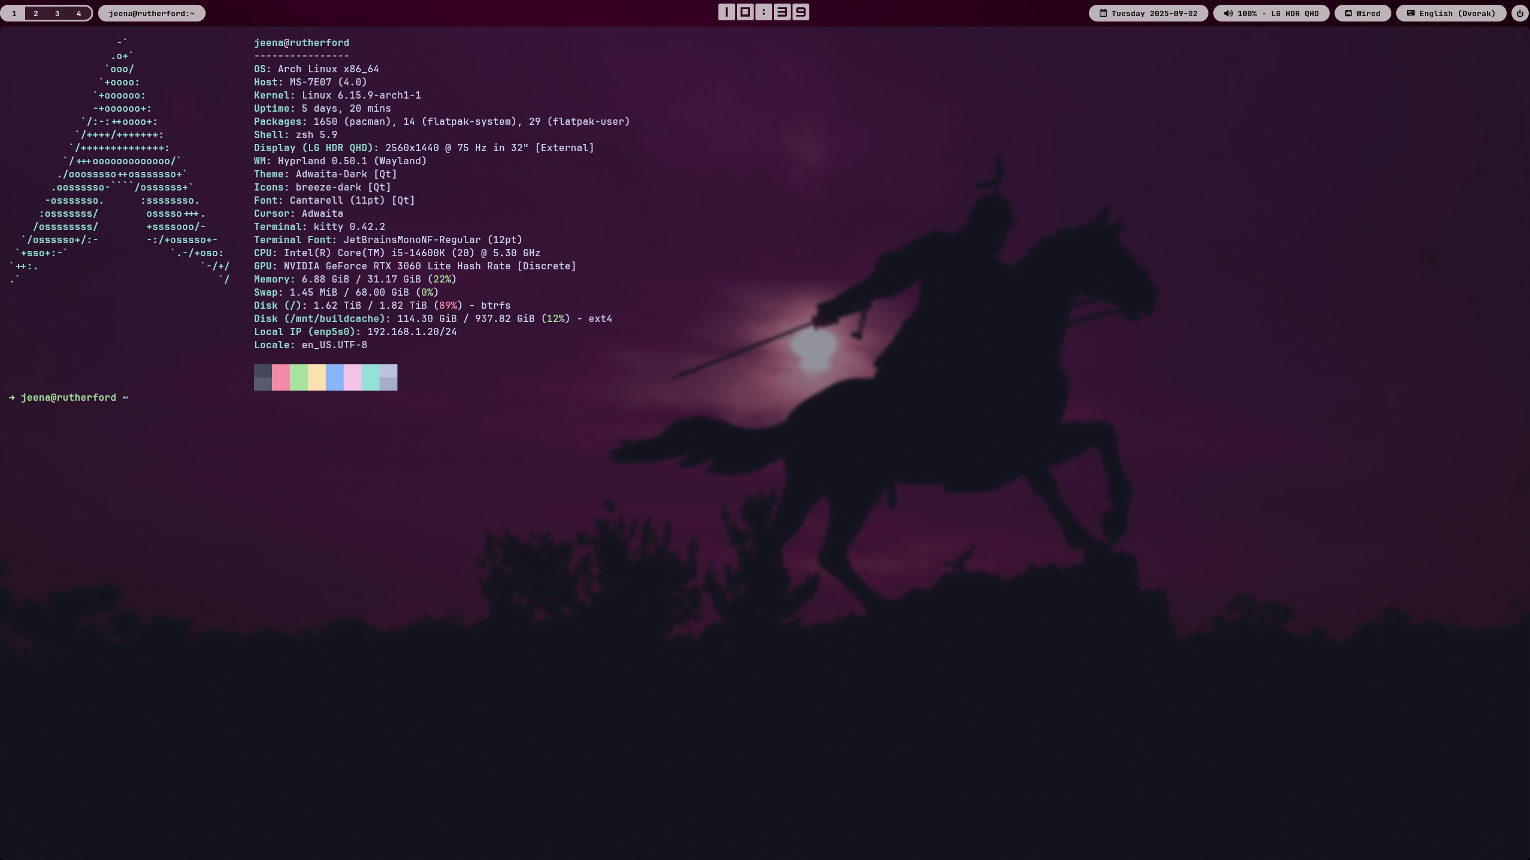
Task: Click the pink color block
Action: coord(281,377)
